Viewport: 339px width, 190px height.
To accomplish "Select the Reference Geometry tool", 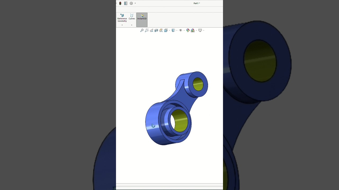I will (x=122, y=18).
